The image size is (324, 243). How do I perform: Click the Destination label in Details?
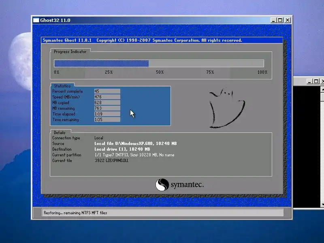[x=62, y=149]
